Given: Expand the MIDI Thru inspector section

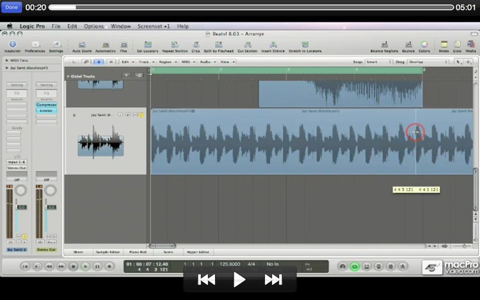Looking at the screenshot, I should click(x=7, y=61).
